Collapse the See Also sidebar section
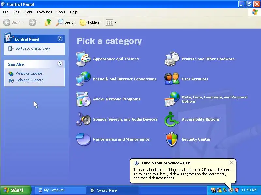261x195 pixels. 60,63
